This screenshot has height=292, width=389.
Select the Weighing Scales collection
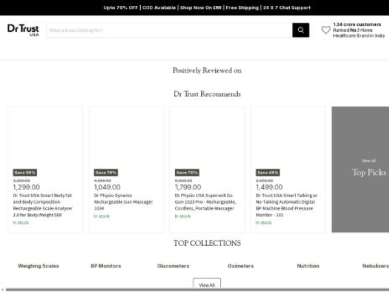click(x=38, y=266)
